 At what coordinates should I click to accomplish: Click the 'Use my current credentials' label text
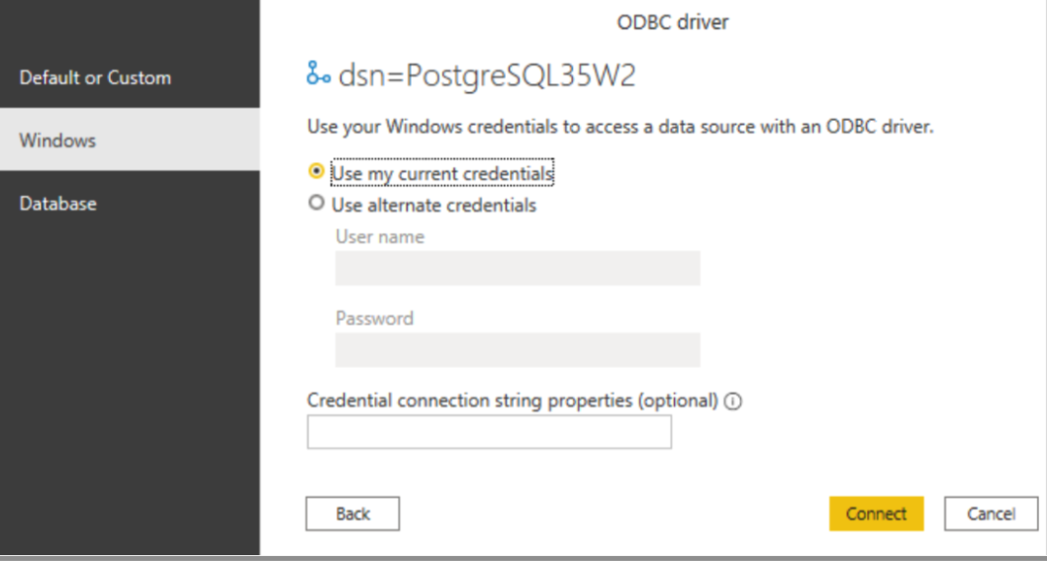coord(441,172)
